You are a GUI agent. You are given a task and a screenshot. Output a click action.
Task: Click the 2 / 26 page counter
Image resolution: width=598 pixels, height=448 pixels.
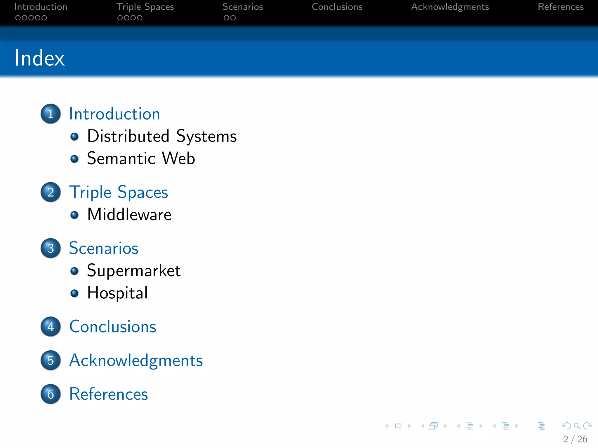click(575, 439)
